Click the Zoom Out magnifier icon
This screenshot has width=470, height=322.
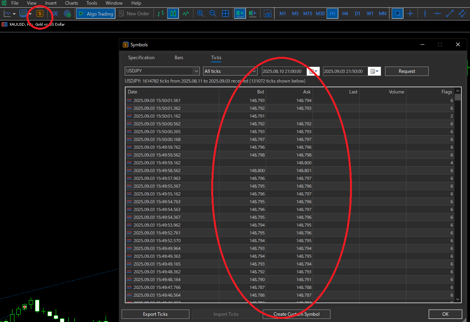[x=213, y=14]
